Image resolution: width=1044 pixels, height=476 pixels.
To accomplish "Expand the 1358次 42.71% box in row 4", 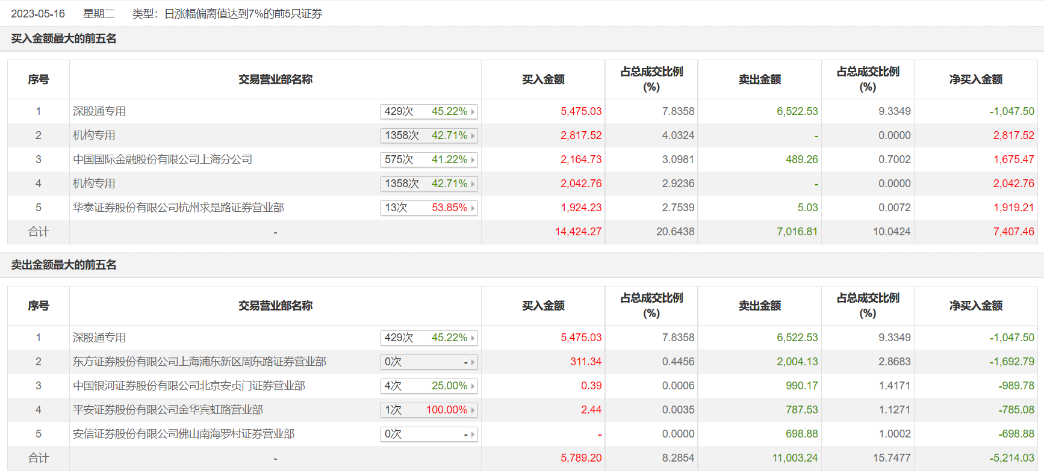I will pos(429,184).
